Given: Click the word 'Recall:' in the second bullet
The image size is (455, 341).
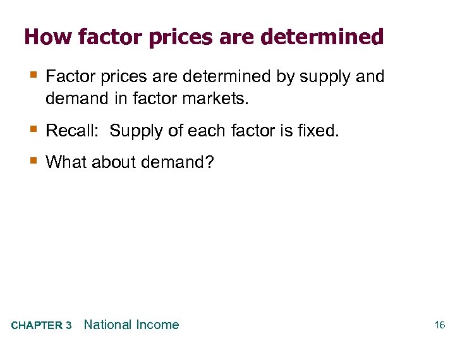Looking at the screenshot, I should [x=71, y=131].
